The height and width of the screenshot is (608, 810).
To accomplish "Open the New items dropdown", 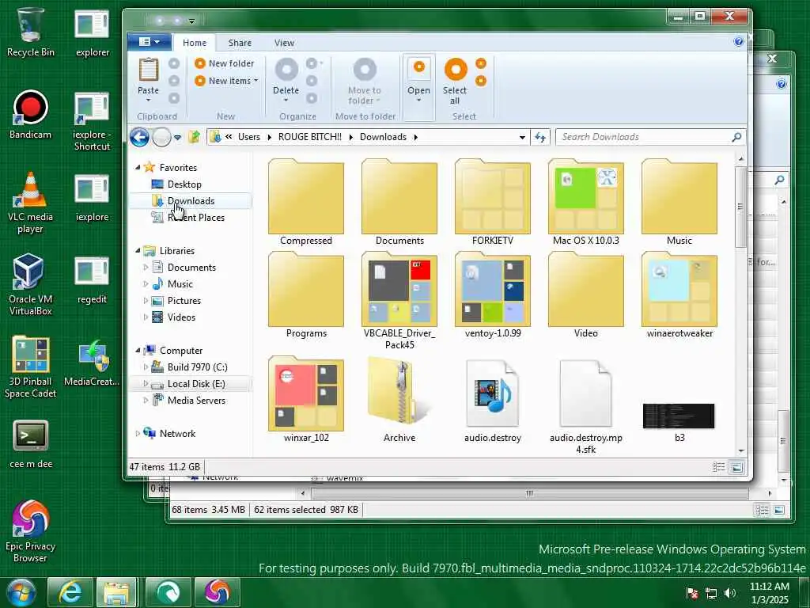I will (x=226, y=81).
